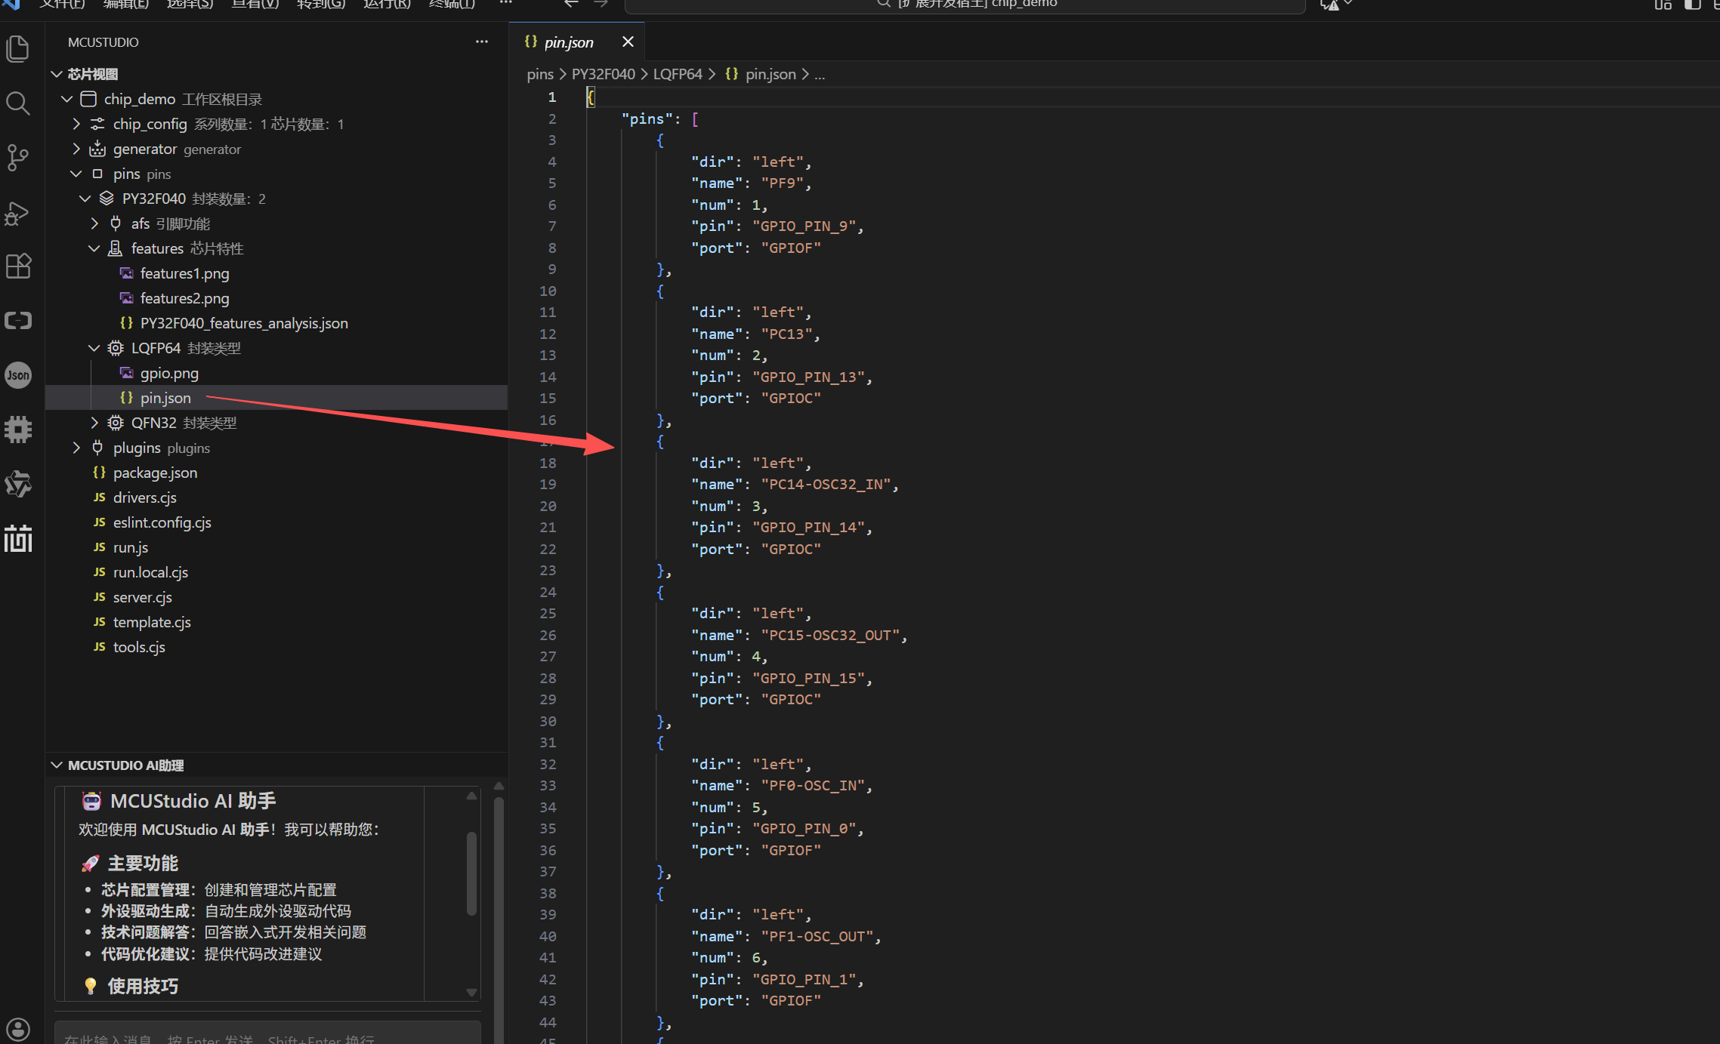This screenshot has height=1044, width=1720.
Task: Open the chip configuration view icon
Action: pos(17,430)
